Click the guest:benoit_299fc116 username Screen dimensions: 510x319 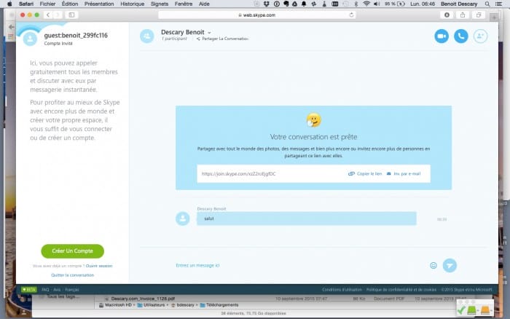(76, 36)
